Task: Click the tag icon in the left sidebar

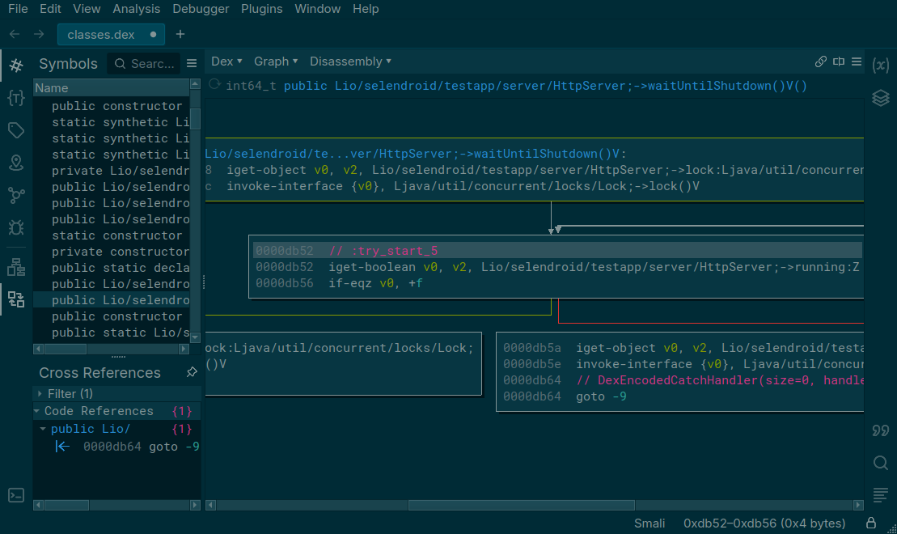Action: tap(15, 129)
